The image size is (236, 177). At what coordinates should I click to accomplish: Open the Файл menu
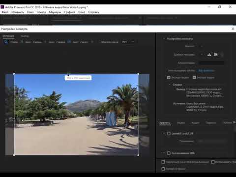click(x=5, y=12)
